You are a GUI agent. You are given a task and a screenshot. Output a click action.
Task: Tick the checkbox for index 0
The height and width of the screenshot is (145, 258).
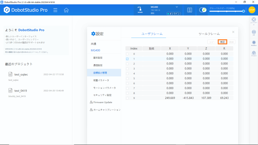pyautogui.click(x=127, y=54)
